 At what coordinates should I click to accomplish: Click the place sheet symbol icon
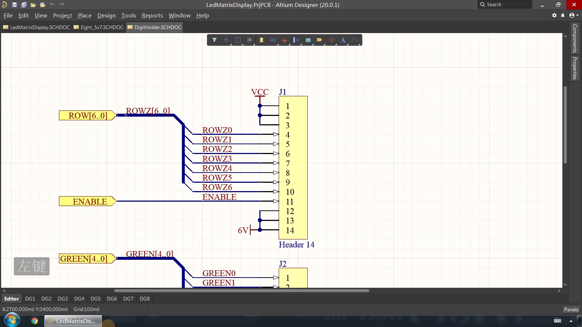[x=308, y=40]
